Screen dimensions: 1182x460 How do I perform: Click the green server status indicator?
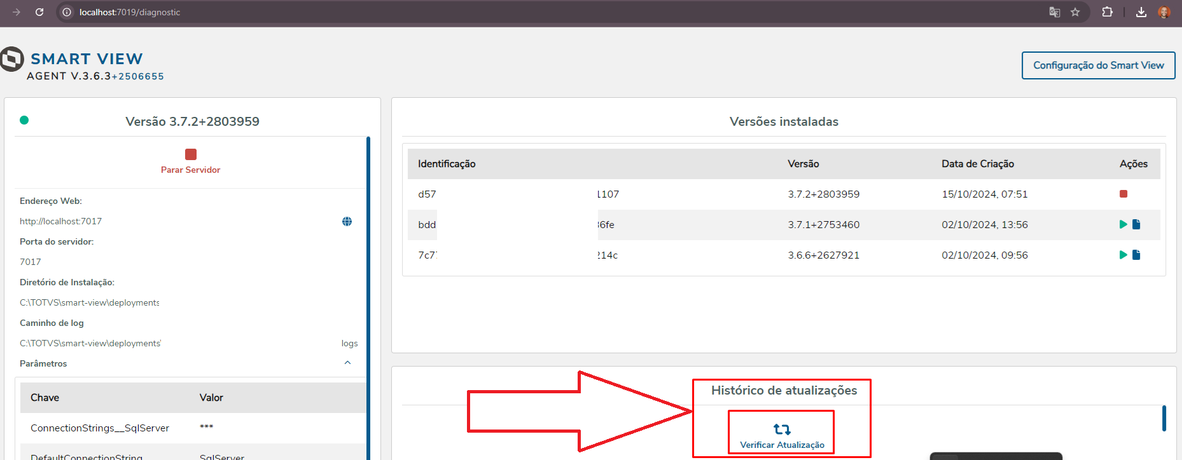24,120
